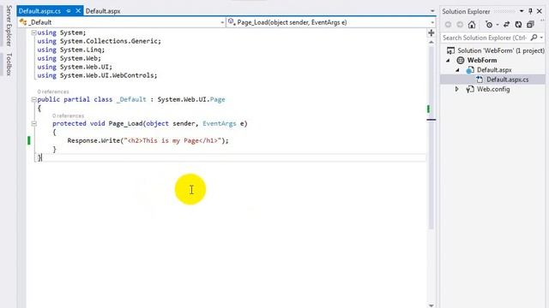Close the Solution Explorer panel
The height and width of the screenshot is (308, 549).
tap(540, 11)
